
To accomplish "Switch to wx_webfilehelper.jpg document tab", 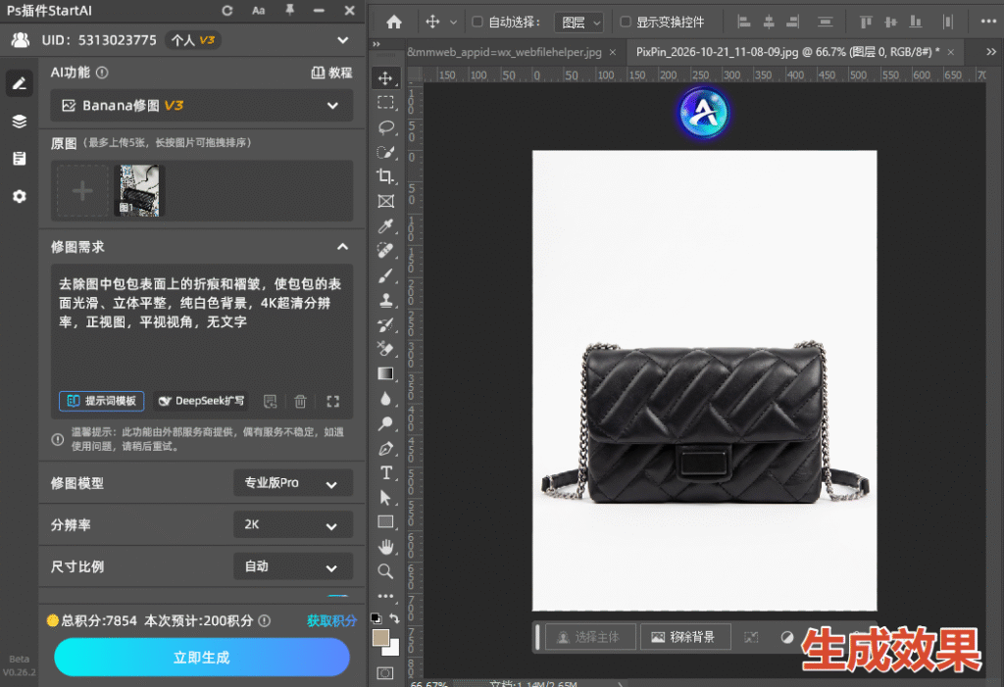I will pos(504,52).
